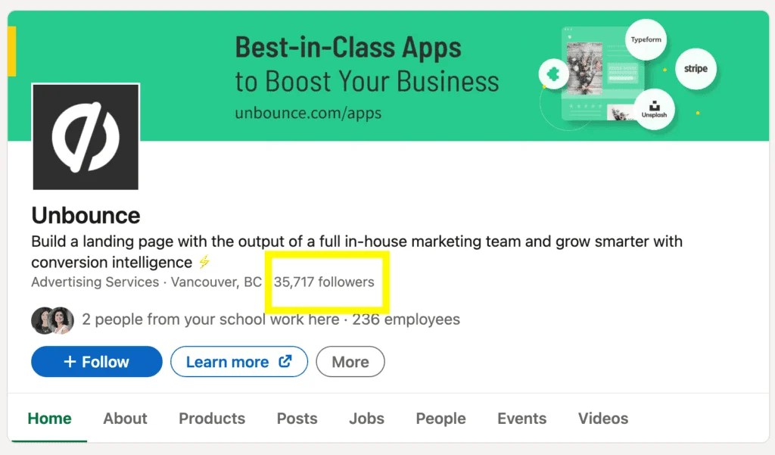Click the plus icon on Follow button
This screenshot has width=775, height=455.
pyautogui.click(x=71, y=361)
